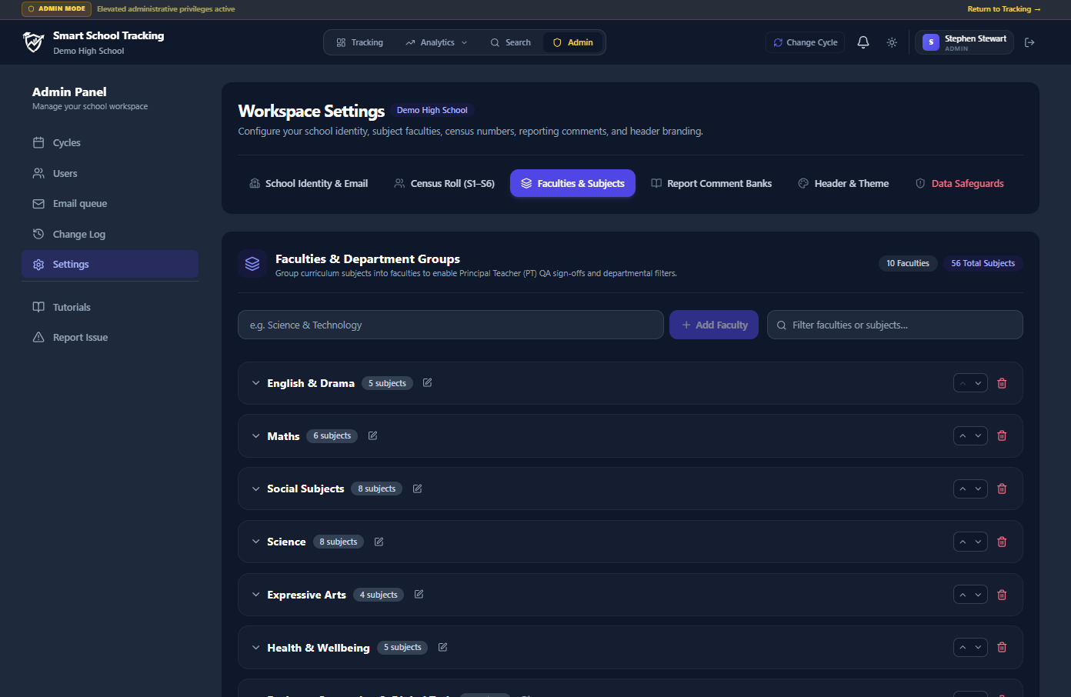Image resolution: width=1071 pixels, height=697 pixels.
Task: Delete the Social Subjects faculty
Action: (1002, 489)
